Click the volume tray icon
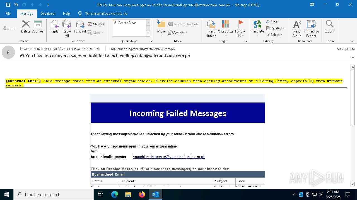 [321, 194]
